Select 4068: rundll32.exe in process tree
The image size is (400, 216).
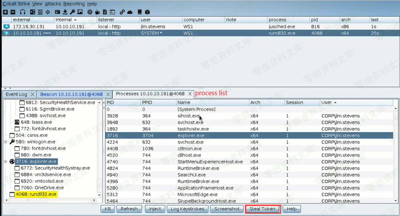36,194
